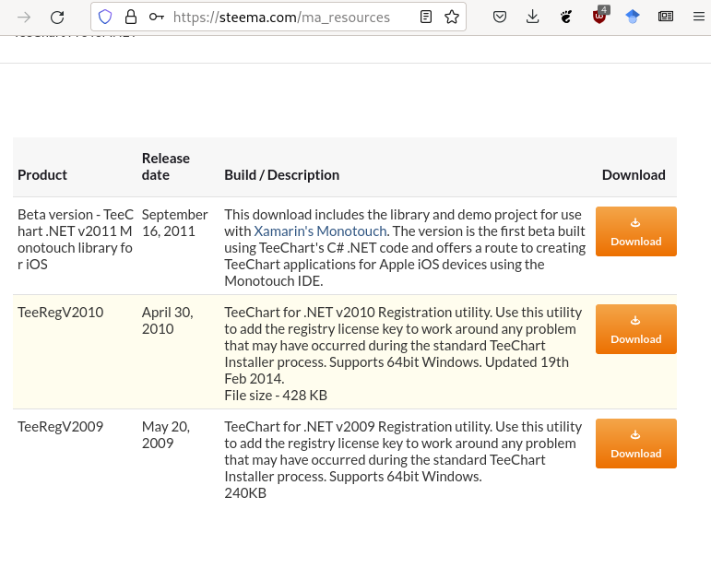Click the 'File size - 428 KB' text
Screen dimensions: 711x568
coord(276,396)
